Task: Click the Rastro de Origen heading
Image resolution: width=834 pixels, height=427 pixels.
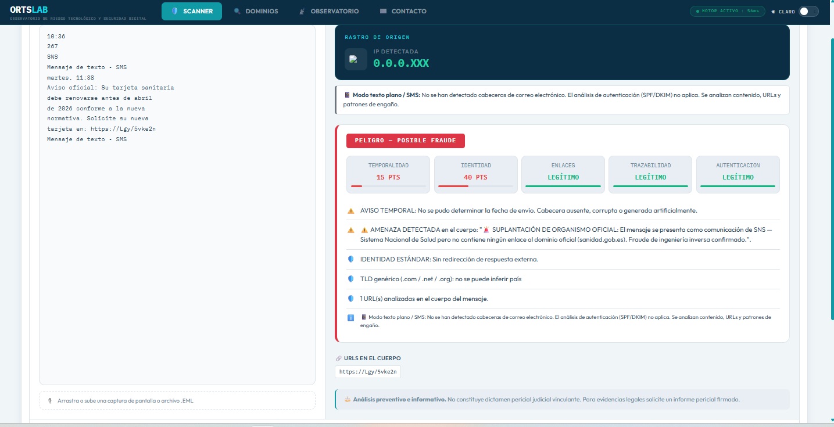Action: coord(377,37)
